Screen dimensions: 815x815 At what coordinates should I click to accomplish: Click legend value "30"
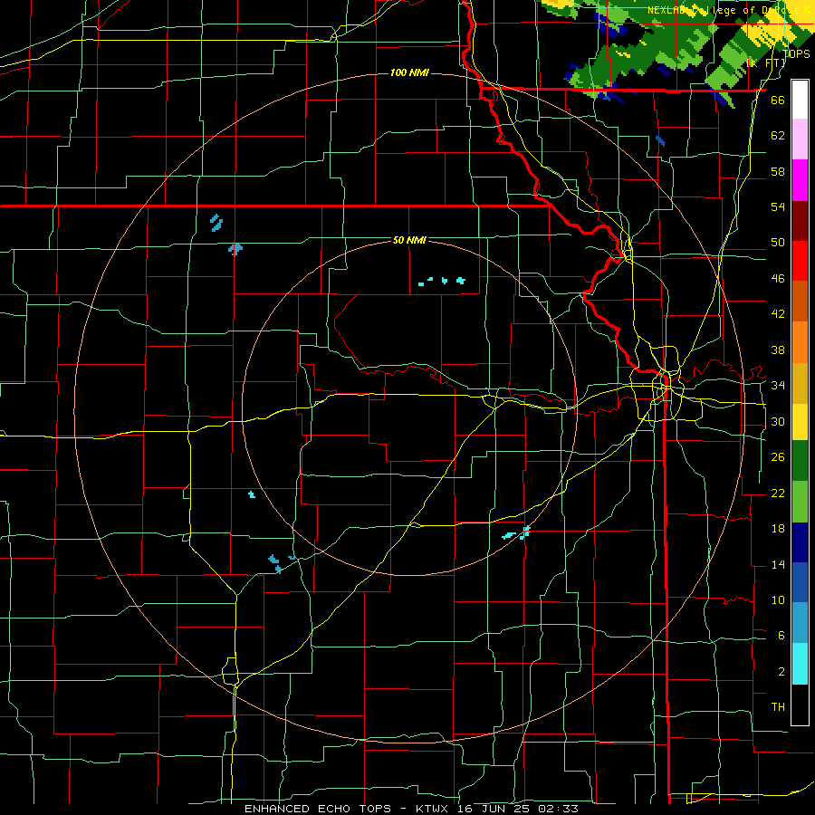[778, 421]
